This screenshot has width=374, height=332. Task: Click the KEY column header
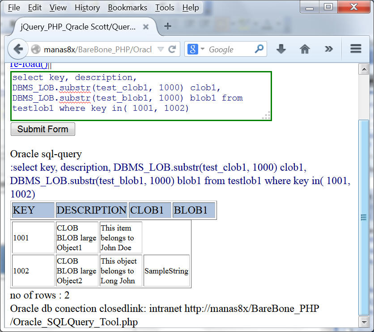[x=33, y=210]
